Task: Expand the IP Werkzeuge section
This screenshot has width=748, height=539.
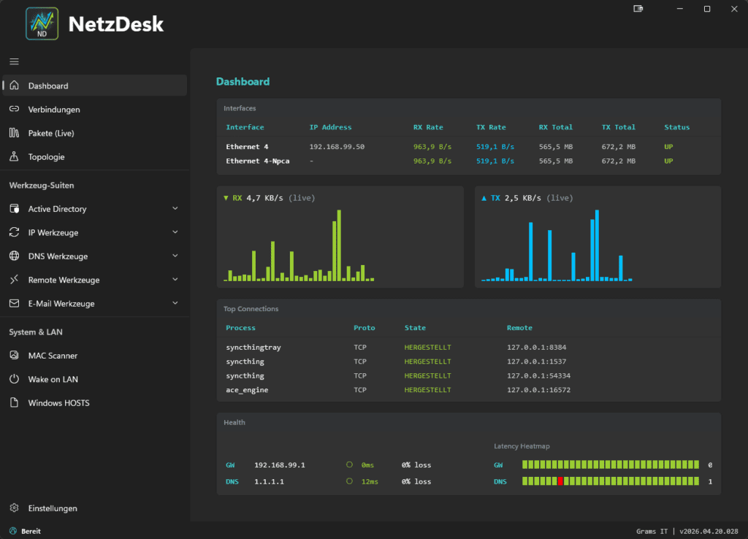Action: point(175,233)
